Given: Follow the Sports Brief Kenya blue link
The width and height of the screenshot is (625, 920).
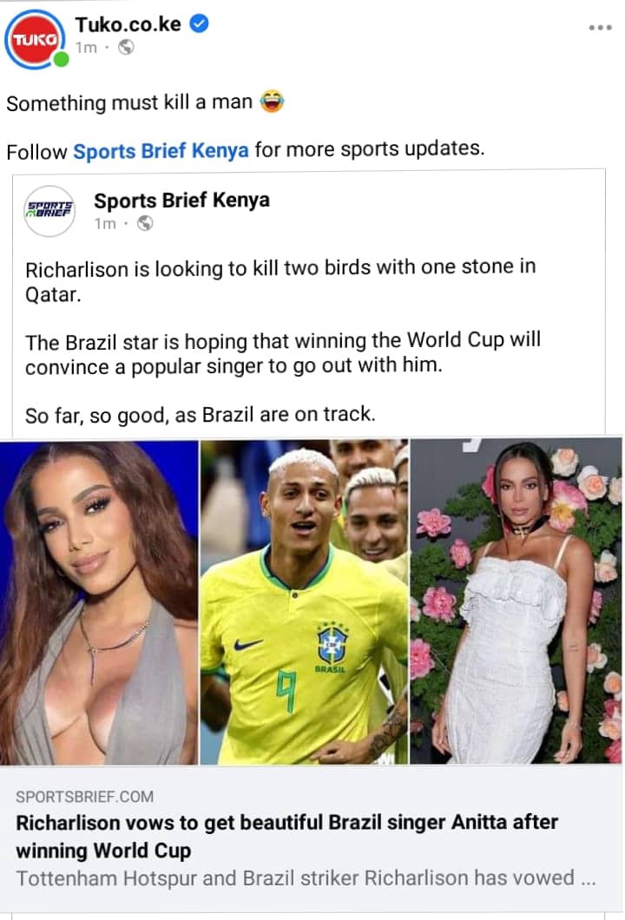Looking at the screenshot, I should pyautogui.click(x=161, y=151).
